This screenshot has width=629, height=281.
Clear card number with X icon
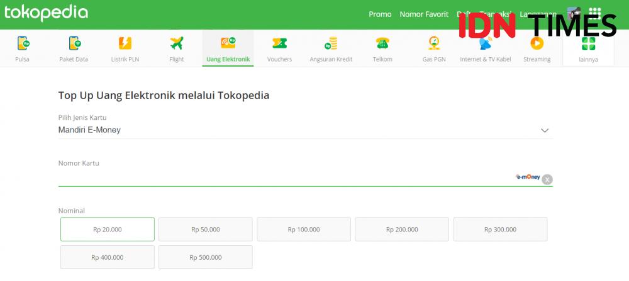click(547, 179)
